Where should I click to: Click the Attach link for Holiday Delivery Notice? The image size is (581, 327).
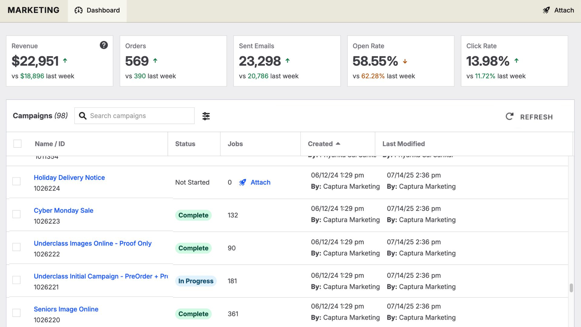pyautogui.click(x=260, y=182)
